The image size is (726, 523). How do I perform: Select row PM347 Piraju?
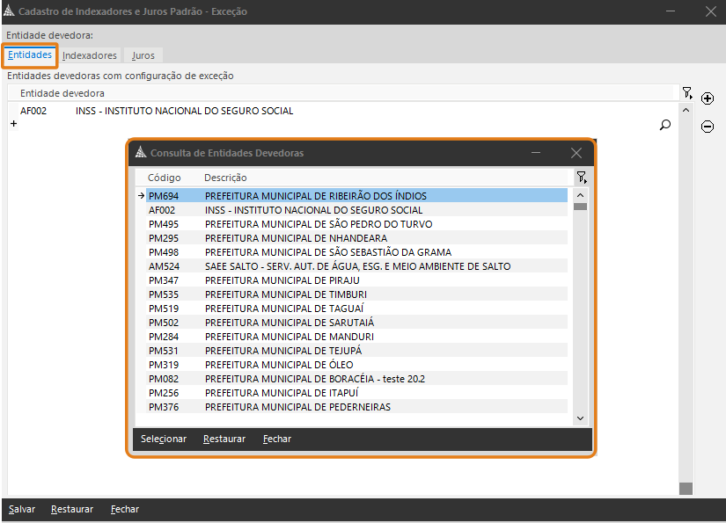(x=356, y=280)
